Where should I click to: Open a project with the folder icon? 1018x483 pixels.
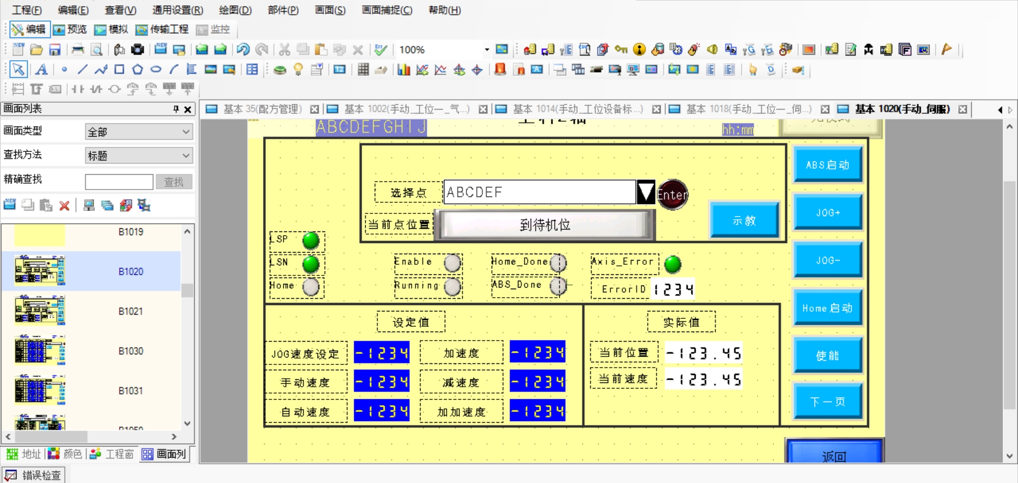[x=36, y=50]
